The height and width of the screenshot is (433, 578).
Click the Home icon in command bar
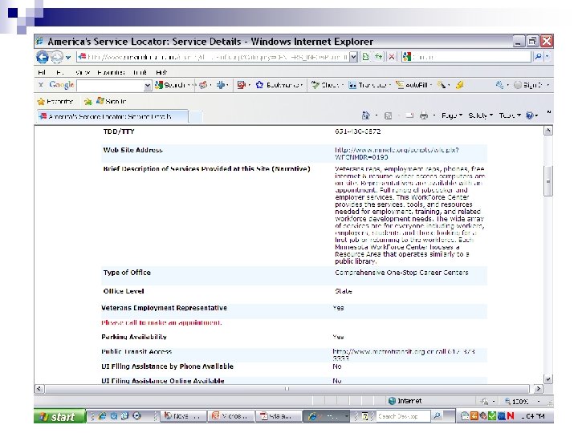pos(366,115)
